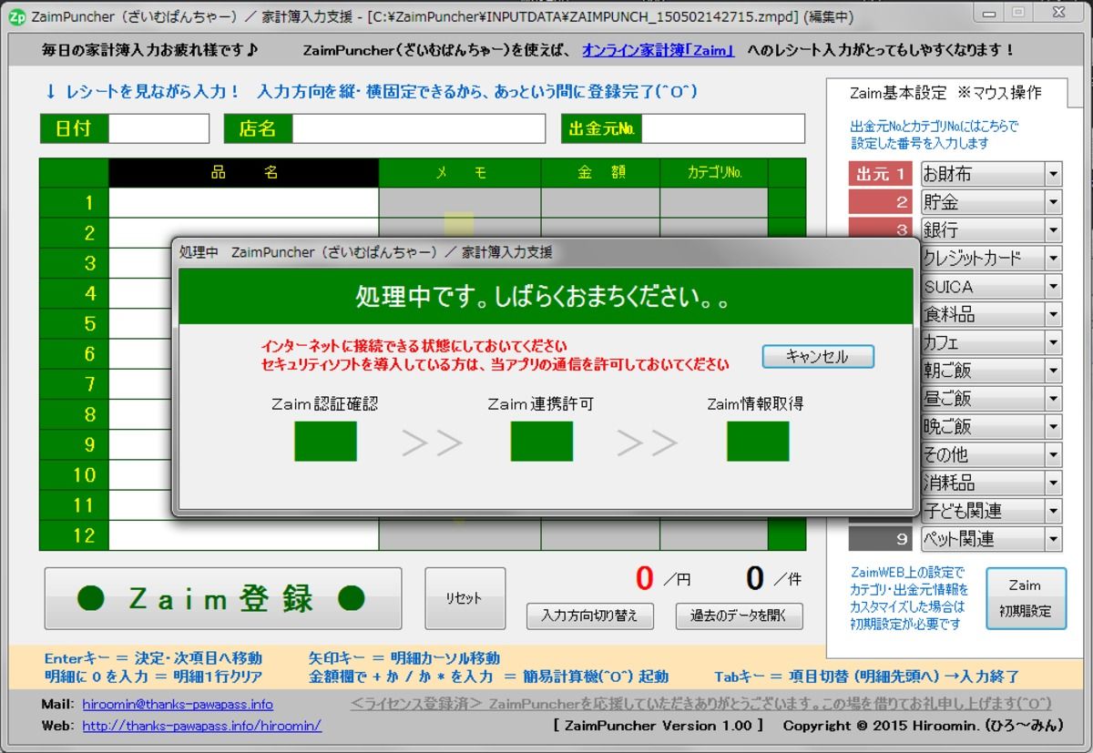Click the number 2 source label beside 貯金
This screenshot has height=753, width=1093.
pos(880,202)
